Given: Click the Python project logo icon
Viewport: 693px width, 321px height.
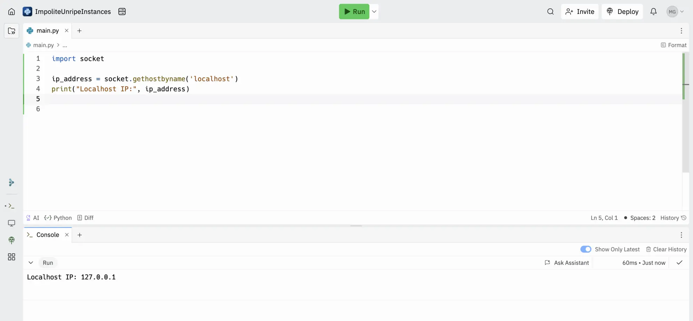Looking at the screenshot, I should point(27,12).
